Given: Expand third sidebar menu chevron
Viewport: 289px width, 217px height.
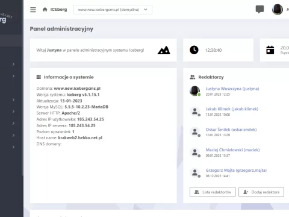Looking at the screenshot, I should tap(13, 99).
